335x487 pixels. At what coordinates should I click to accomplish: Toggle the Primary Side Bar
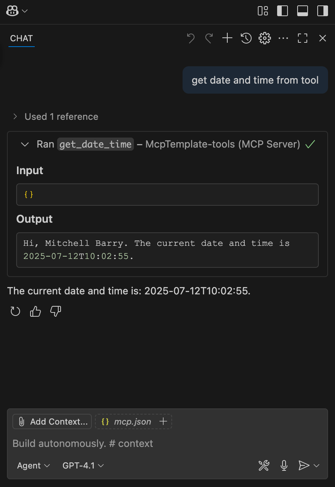click(x=283, y=11)
